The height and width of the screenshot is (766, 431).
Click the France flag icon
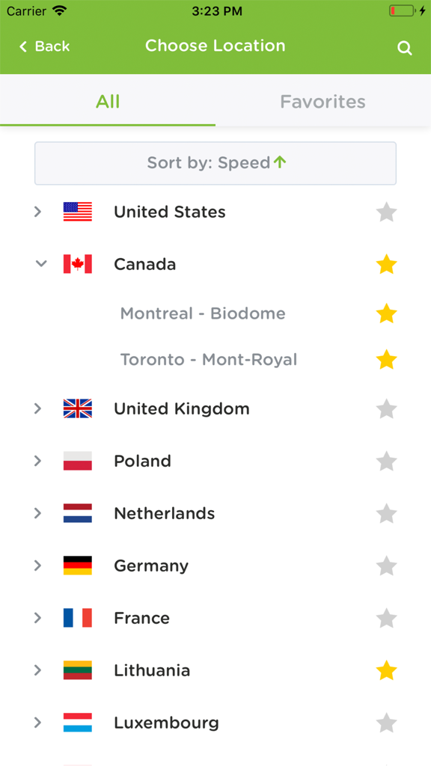(x=78, y=618)
